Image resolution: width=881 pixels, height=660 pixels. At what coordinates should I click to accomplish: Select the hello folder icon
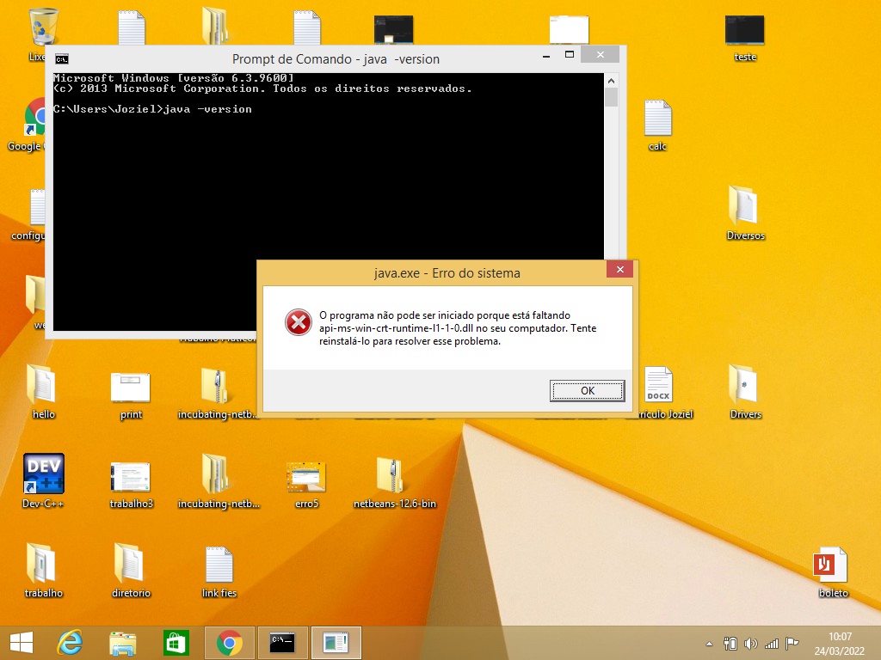pyautogui.click(x=43, y=392)
